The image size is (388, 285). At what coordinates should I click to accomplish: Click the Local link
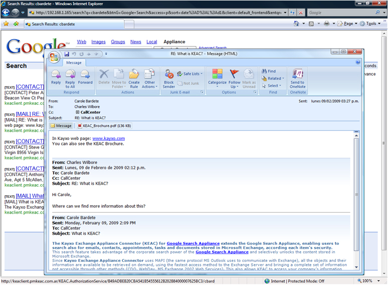coord(152,42)
